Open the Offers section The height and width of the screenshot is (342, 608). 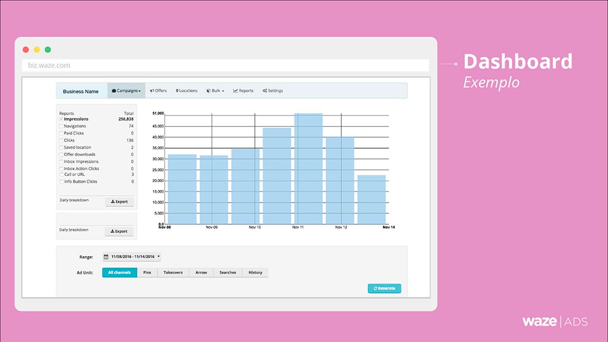[x=158, y=91]
